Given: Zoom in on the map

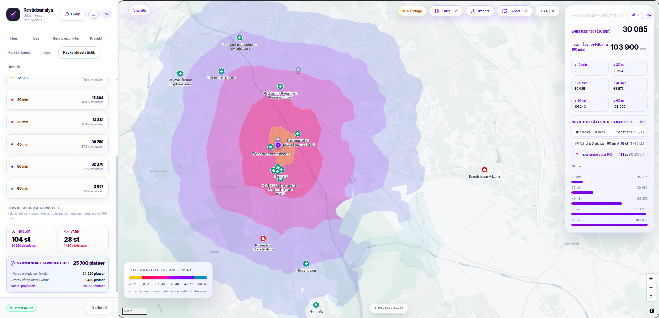Looking at the screenshot, I should 651,279.
